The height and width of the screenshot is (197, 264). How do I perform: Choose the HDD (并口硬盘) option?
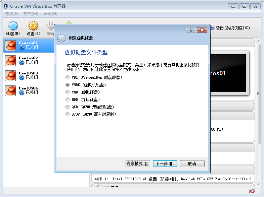pos(83,100)
